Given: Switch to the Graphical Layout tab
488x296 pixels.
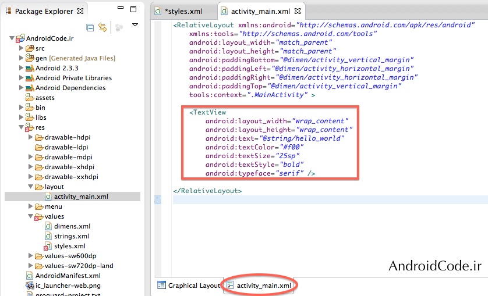Looking at the screenshot, I should (188, 286).
